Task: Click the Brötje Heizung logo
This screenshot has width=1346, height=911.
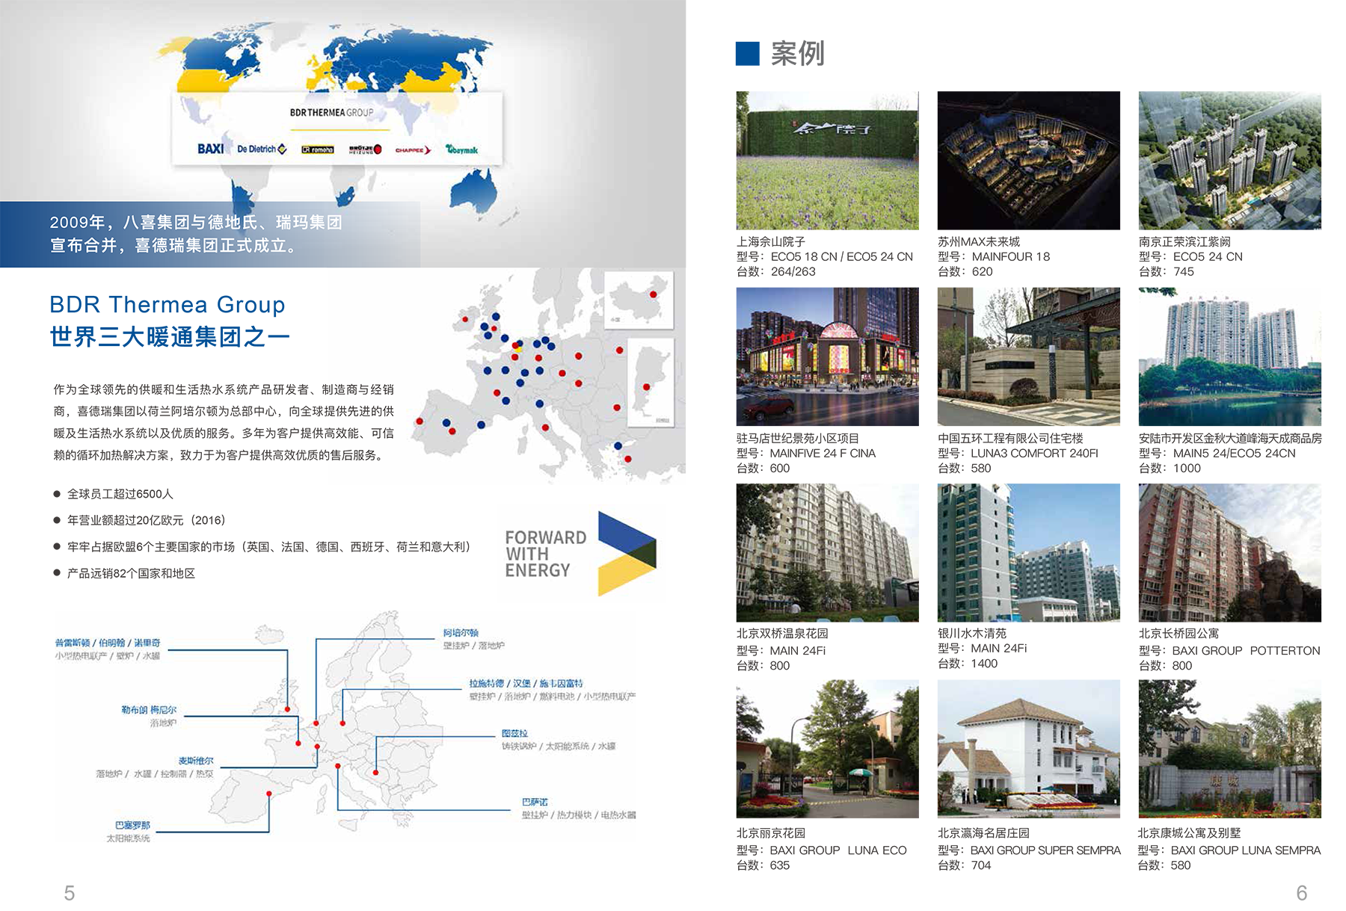Action: click(366, 149)
